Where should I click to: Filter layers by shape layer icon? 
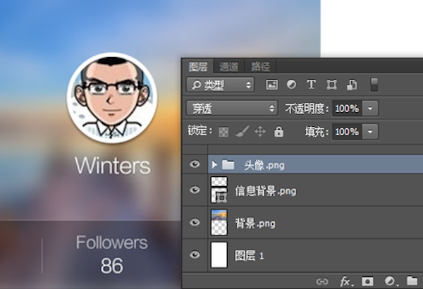pyautogui.click(x=331, y=85)
